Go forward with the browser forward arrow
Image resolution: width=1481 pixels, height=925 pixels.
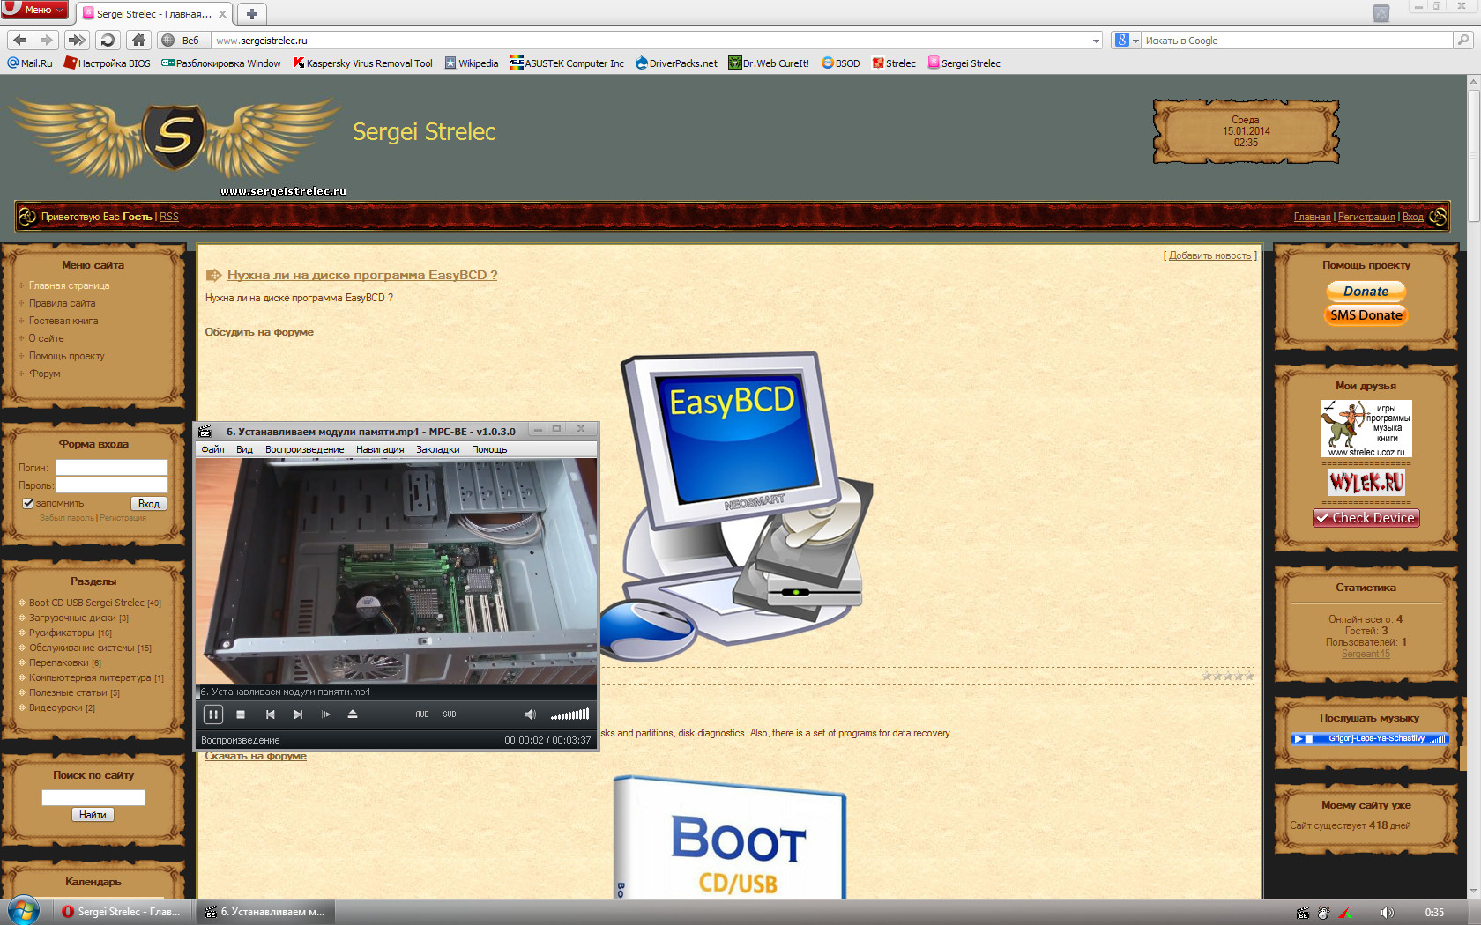(x=47, y=40)
